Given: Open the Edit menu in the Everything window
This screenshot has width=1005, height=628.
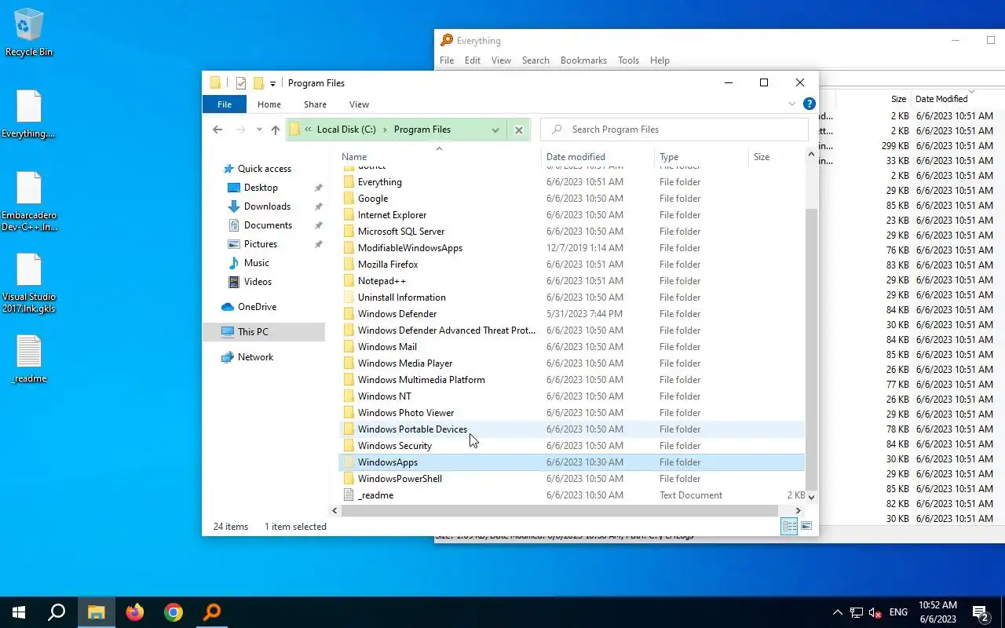Looking at the screenshot, I should pos(472,60).
